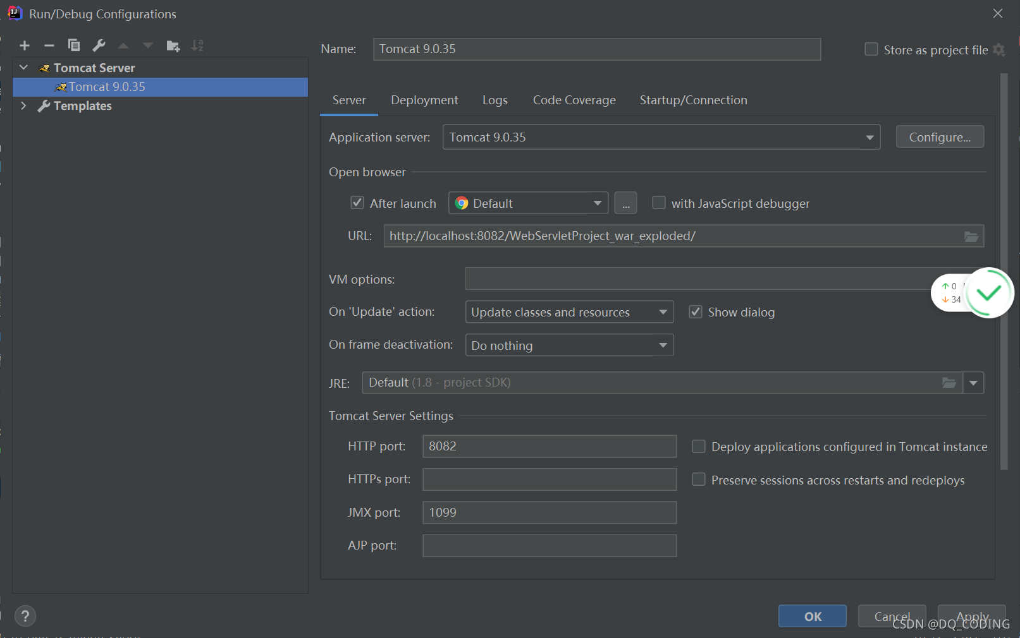Click HTTPs port input field
This screenshot has width=1020, height=638.
point(550,479)
